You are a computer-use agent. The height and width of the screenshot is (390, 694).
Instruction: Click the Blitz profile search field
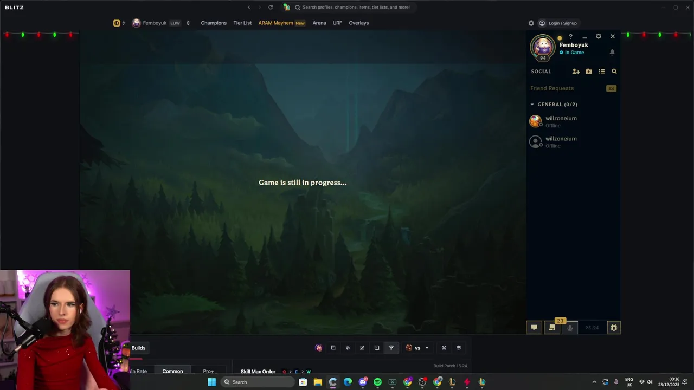click(355, 8)
